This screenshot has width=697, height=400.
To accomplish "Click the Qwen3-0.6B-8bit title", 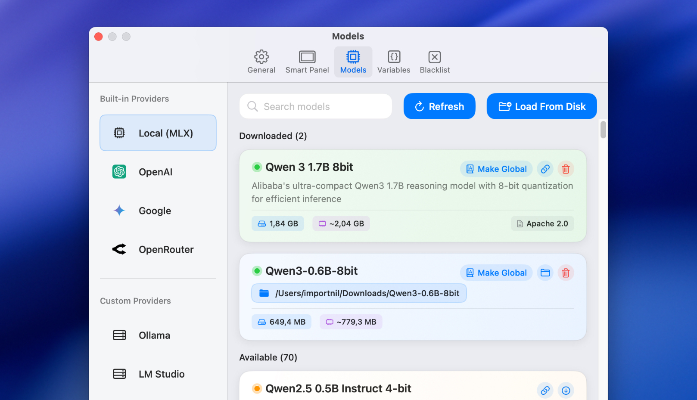I will point(311,271).
